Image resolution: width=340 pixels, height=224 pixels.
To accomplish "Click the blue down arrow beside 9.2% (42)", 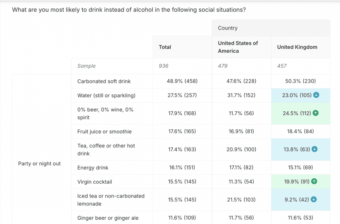I will point(314,199).
